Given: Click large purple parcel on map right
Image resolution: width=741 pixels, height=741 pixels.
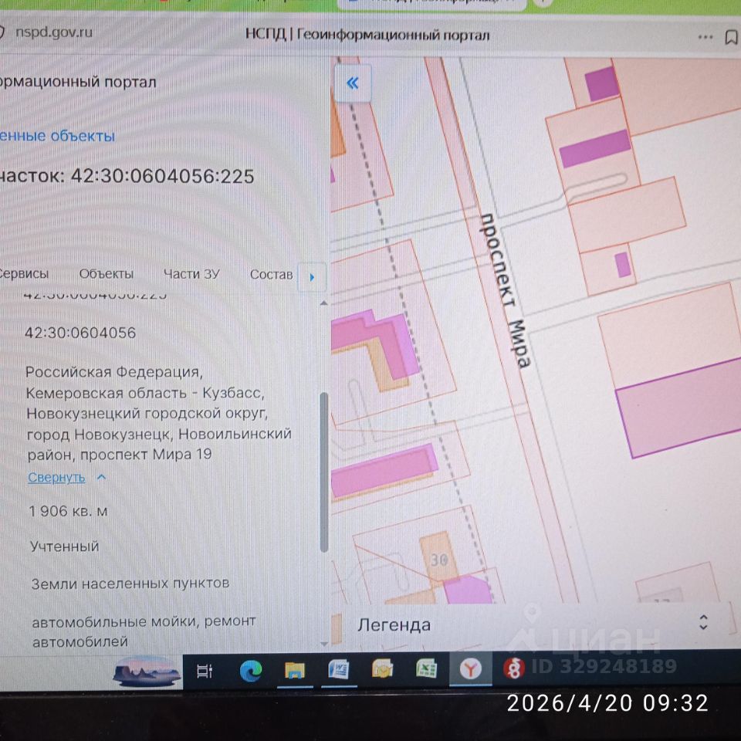Looking at the screenshot, I should click(x=681, y=409).
